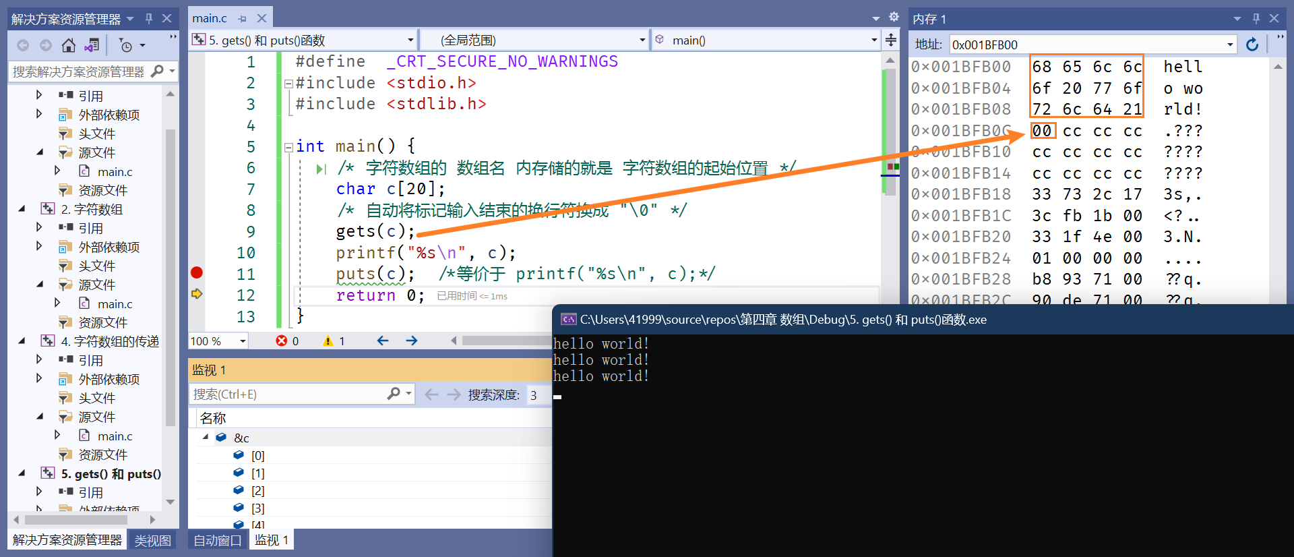Click the next search result arrow in Watch
This screenshot has width=1294, height=557.
pos(454,394)
